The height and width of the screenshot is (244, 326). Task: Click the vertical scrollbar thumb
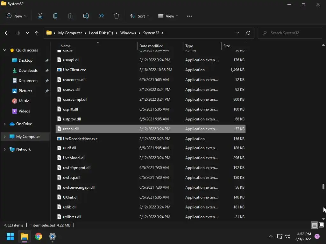323,186
